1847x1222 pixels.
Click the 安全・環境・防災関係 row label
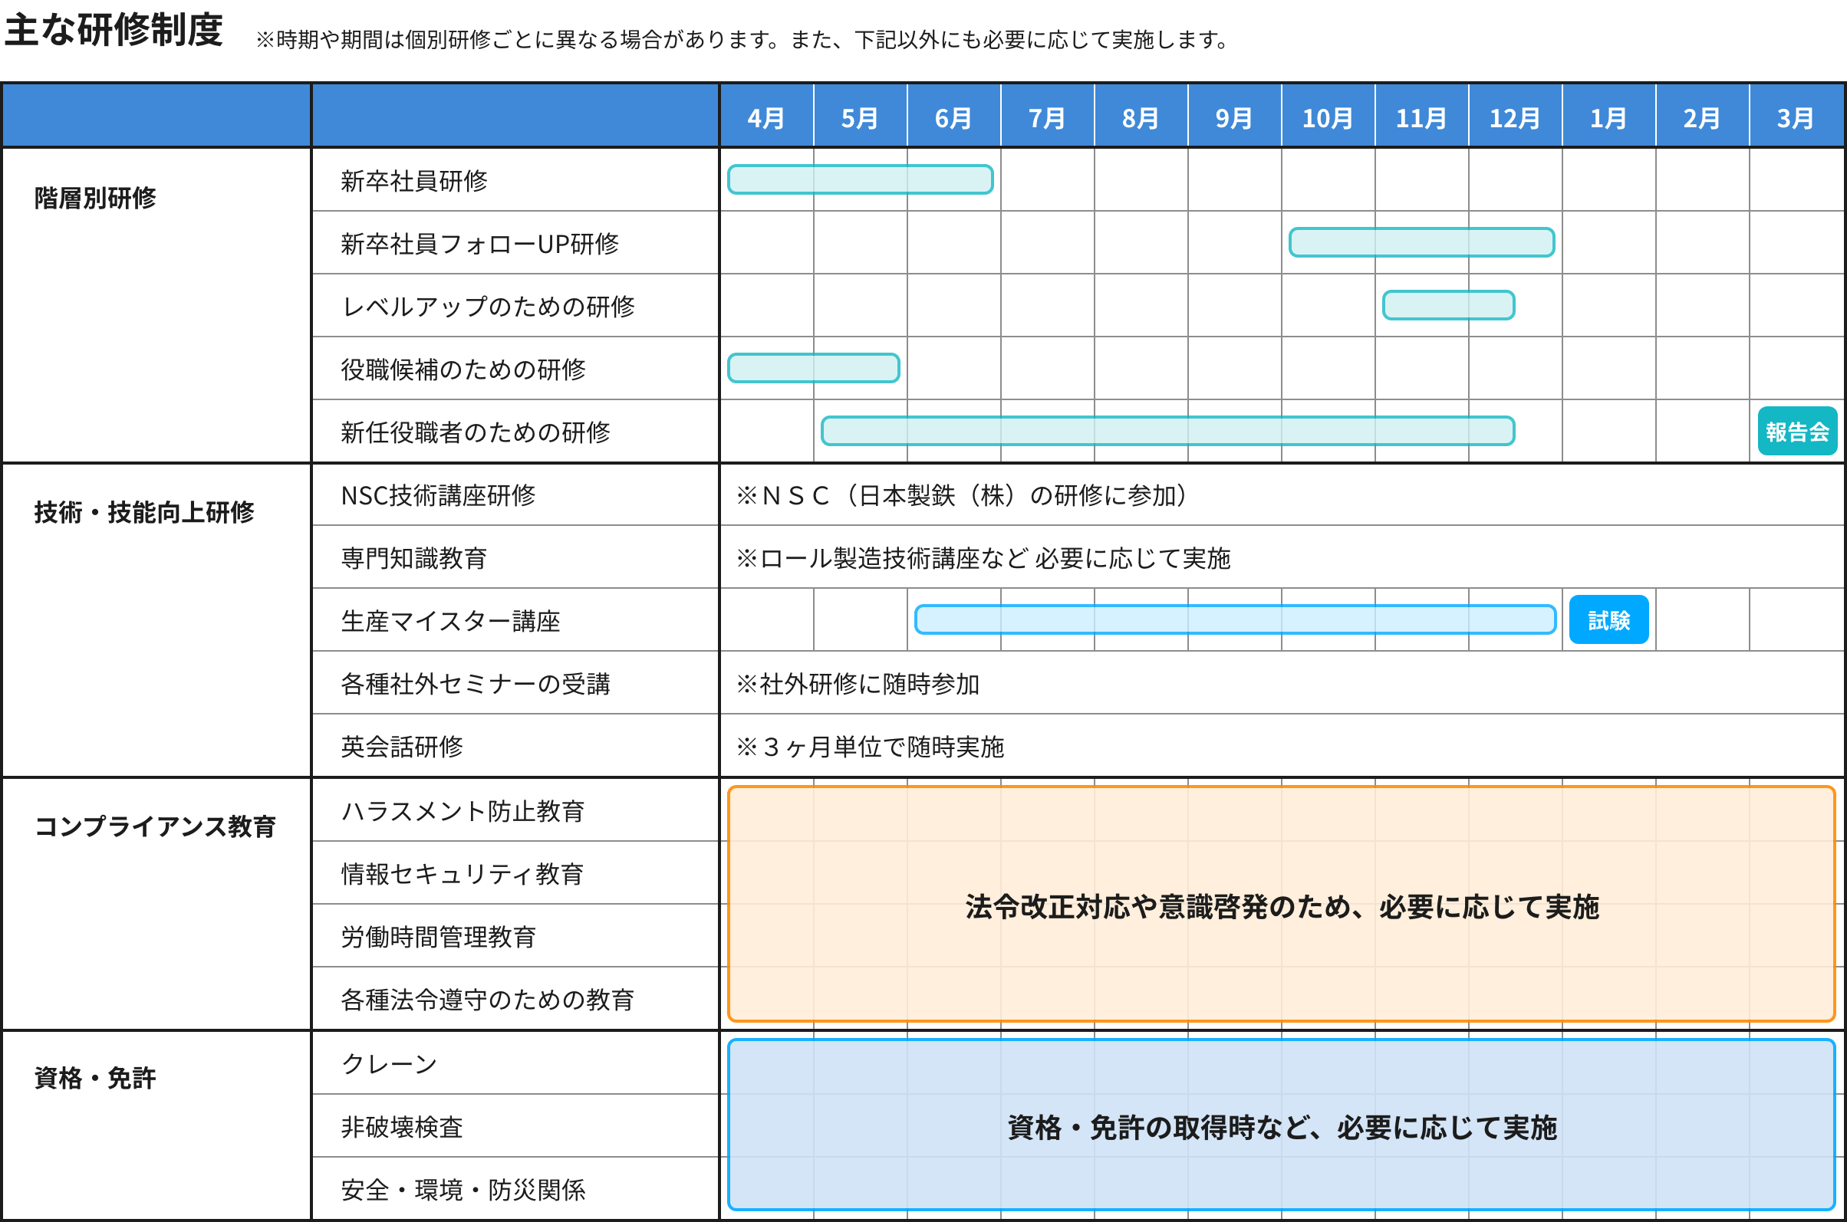pos(463,1189)
